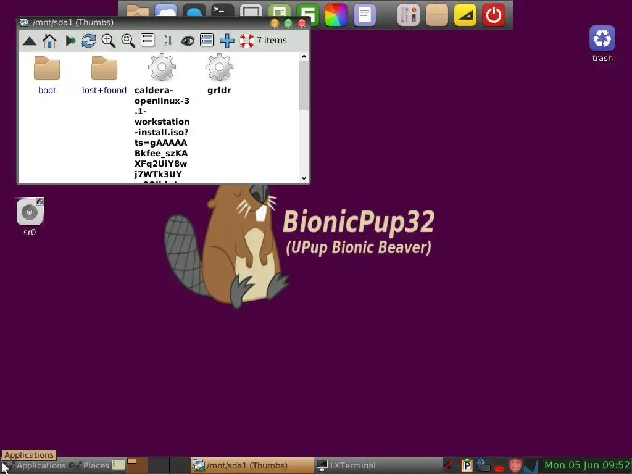Switch to the first virtual desktop in the pager

coord(137,465)
